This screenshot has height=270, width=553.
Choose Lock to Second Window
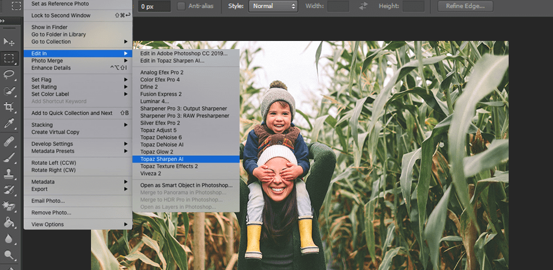[x=78, y=16]
